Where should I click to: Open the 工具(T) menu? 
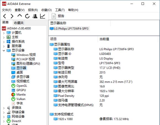coord(60,10)
